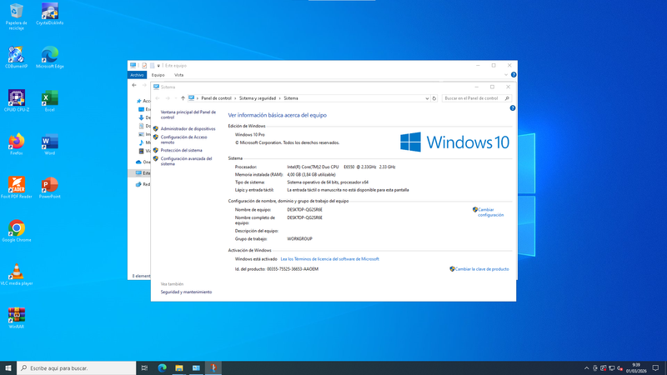This screenshot has height=375, width=667.
Task: Open the Este equipo quick access toolbar dropdown
Action: click(x=158, y=66)
